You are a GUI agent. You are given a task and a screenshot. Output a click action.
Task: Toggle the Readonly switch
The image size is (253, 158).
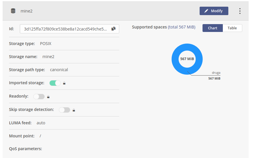39,97
